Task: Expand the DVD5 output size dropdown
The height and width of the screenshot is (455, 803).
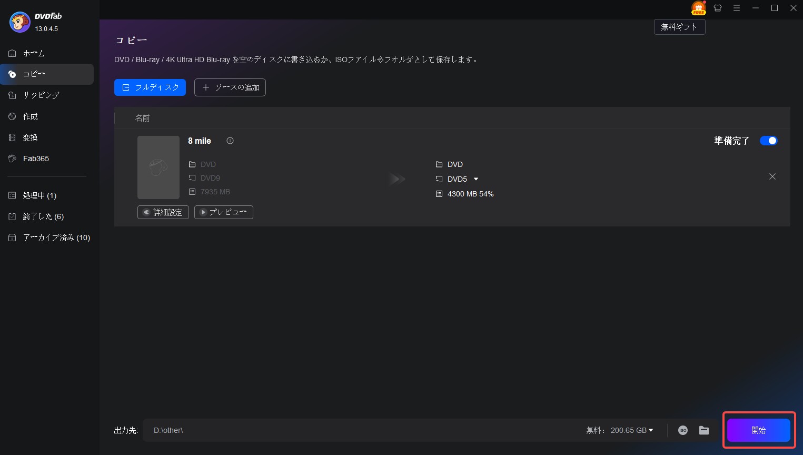Action: 476,179
